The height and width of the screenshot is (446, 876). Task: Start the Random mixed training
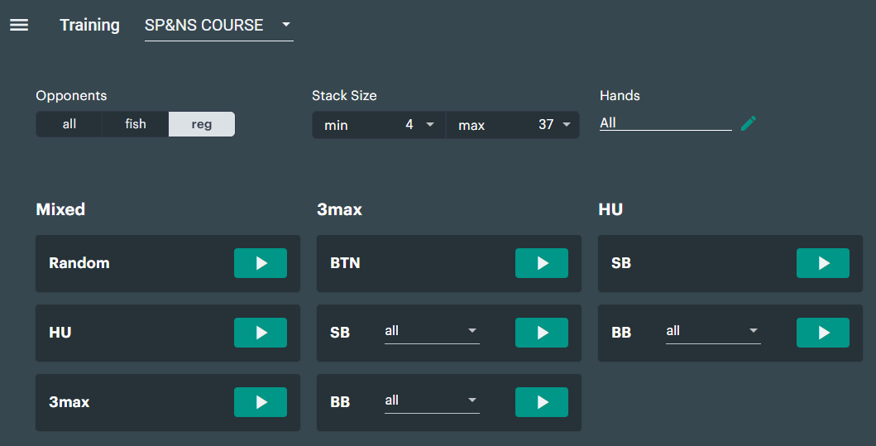[x=261, y=263]
